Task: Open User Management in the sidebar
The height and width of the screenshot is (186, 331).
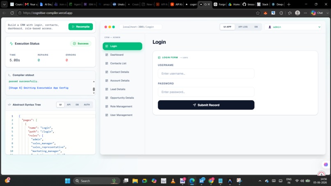Action: [x=122, y=115]
